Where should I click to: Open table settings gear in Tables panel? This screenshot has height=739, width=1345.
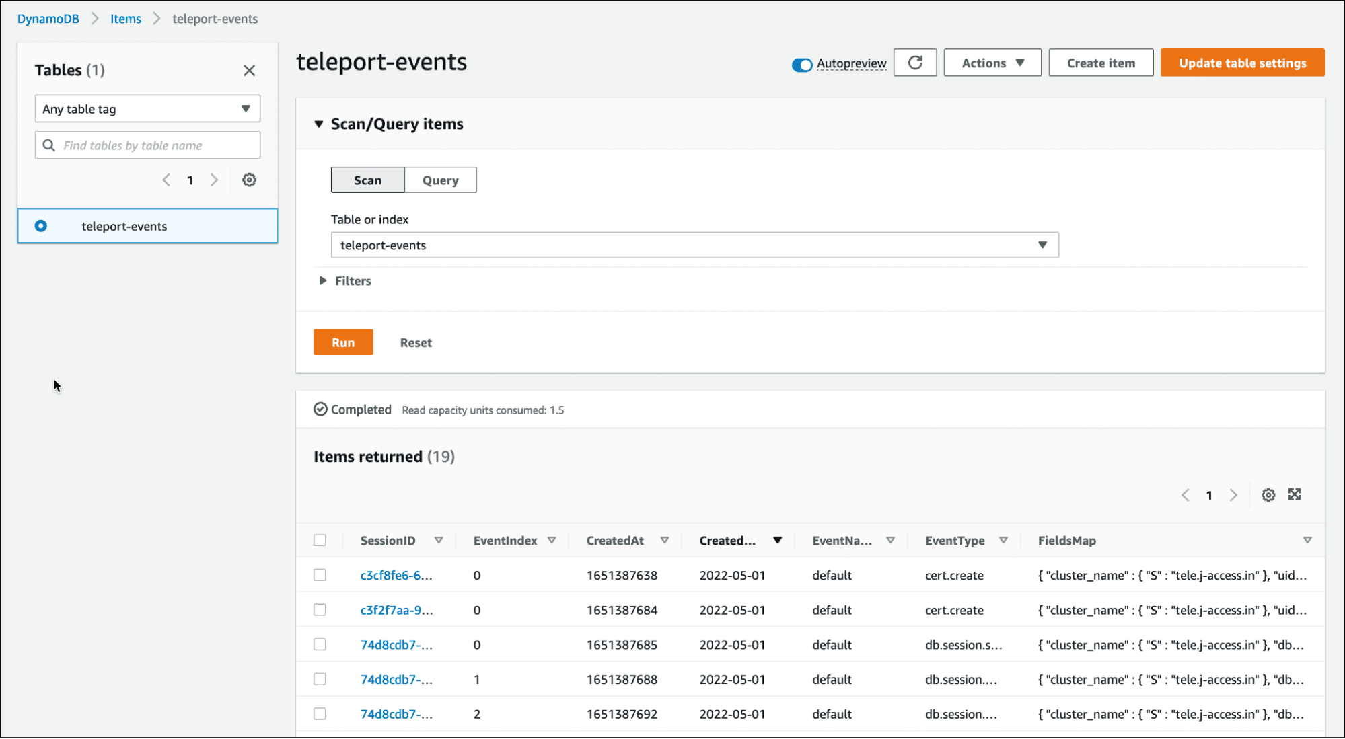tap(249, 180)
